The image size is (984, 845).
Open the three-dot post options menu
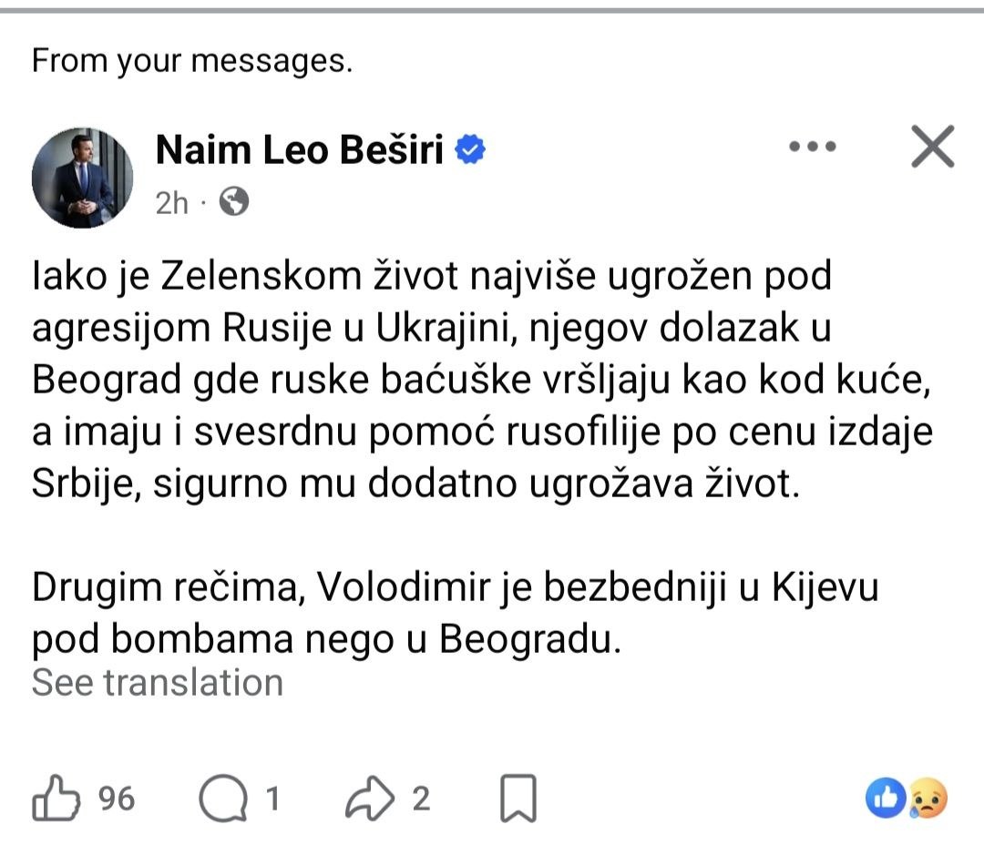[x=812, y=147]
